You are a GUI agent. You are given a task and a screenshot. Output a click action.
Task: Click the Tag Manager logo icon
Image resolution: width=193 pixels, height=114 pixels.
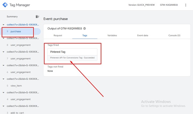(x=5, y=5)
